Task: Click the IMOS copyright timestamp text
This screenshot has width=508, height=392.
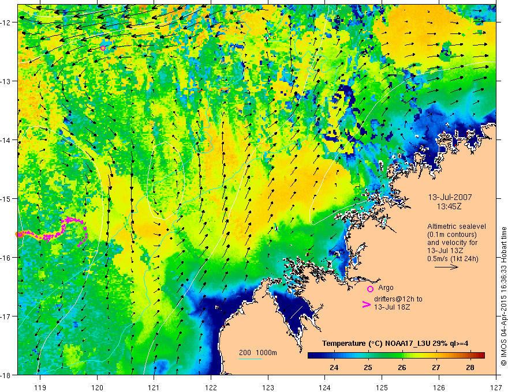Action: [504, 296]
